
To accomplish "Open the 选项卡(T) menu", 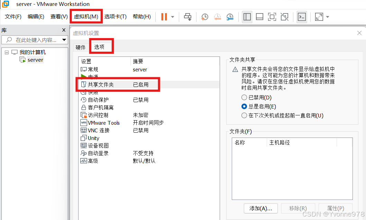I will [115, 17].
